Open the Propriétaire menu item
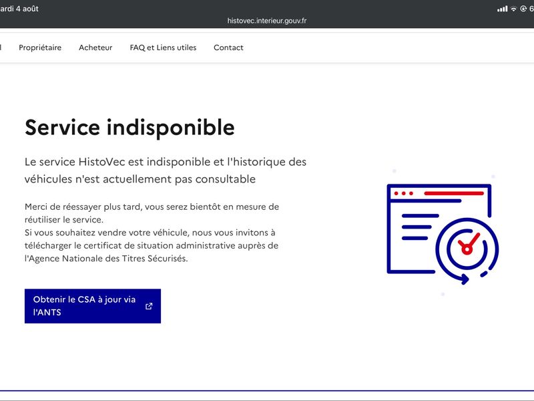 point(40,47)
